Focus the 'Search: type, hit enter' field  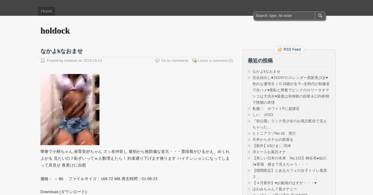[x=284, y=16]
